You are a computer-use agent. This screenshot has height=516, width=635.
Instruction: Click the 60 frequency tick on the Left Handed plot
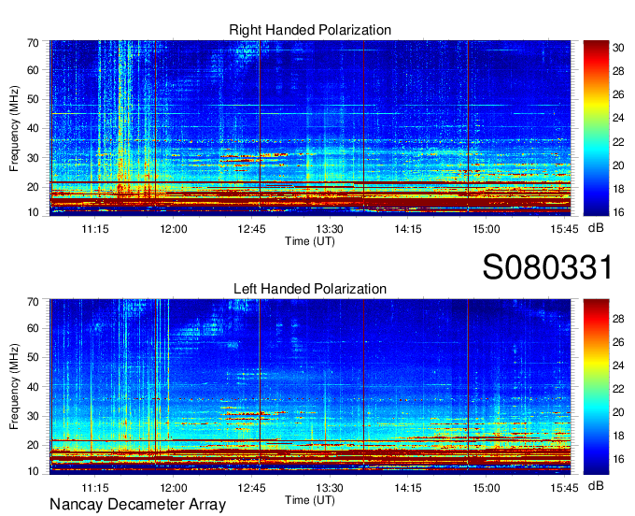[33, 328]
